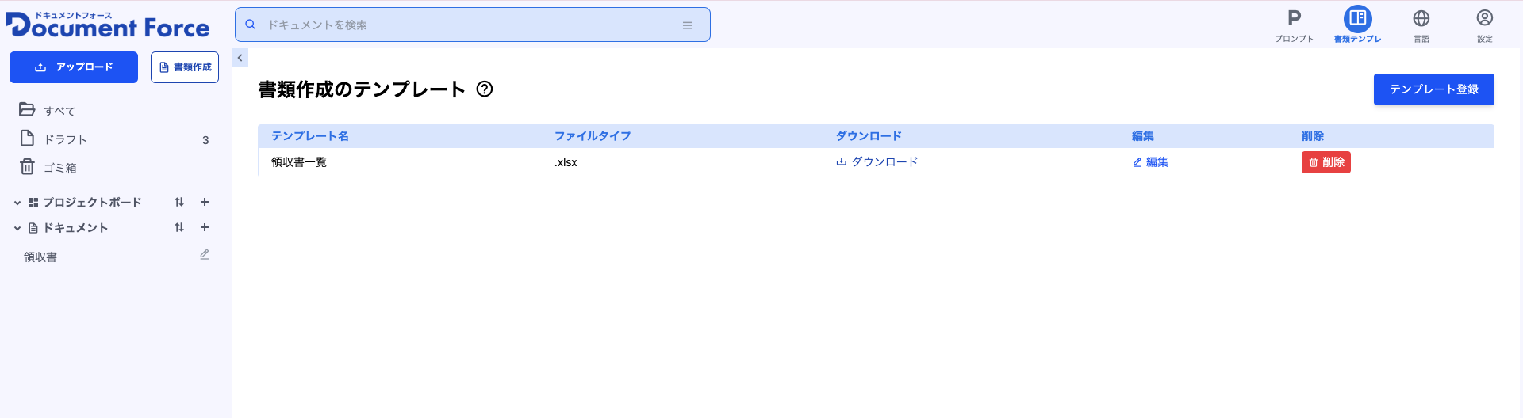The height and width of the screenshot is (418, 1523).
Task: Click the search filter lines icon
Action: (x=688, y=25)
